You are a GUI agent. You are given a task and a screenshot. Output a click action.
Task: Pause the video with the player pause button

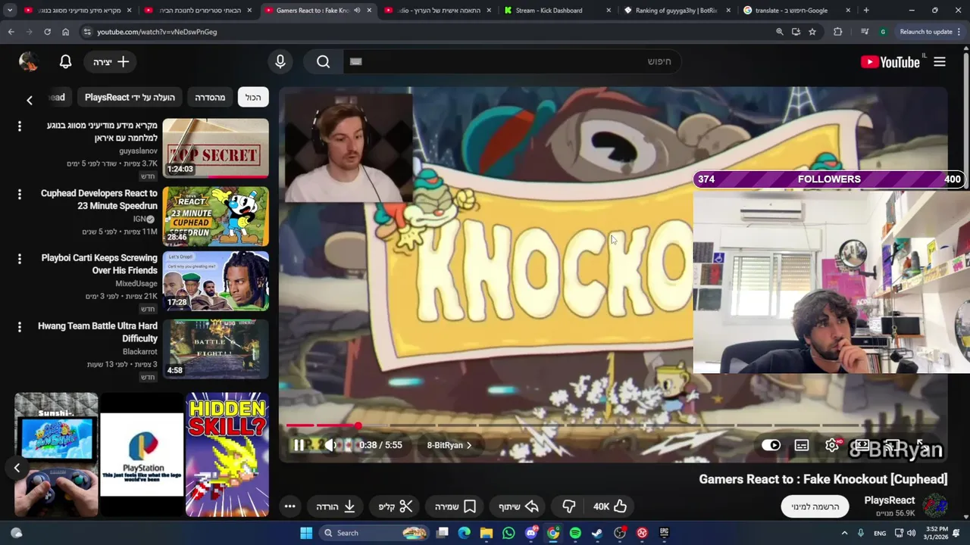click(x=299, y=445)
